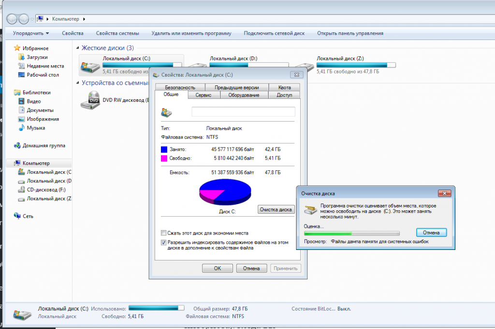Switch to the Доступ tab
Image resolution: width=495 pixels, height=329 pixels.
(x=284, y=95)
